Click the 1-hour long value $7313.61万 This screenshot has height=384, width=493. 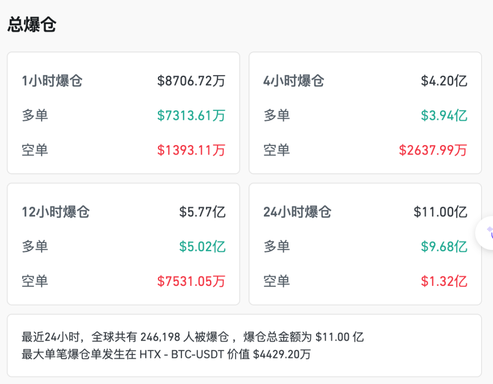point(191,115)
